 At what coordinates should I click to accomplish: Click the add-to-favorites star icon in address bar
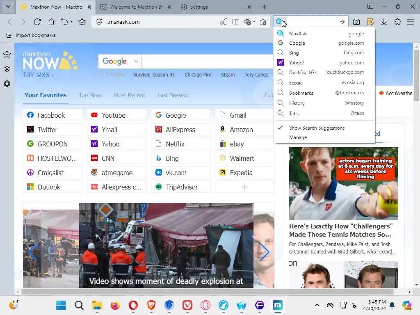tap(263, 22)
